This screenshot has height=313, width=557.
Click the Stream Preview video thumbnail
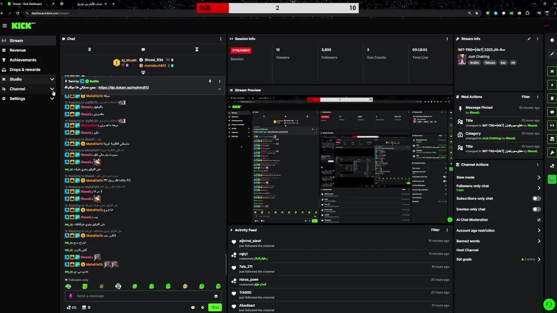click(340, 160)
